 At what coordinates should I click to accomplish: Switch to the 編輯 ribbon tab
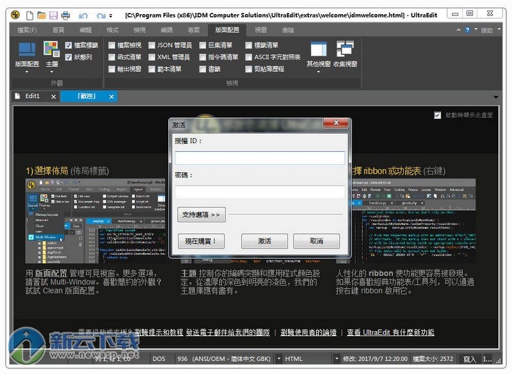tap(86, 30)
